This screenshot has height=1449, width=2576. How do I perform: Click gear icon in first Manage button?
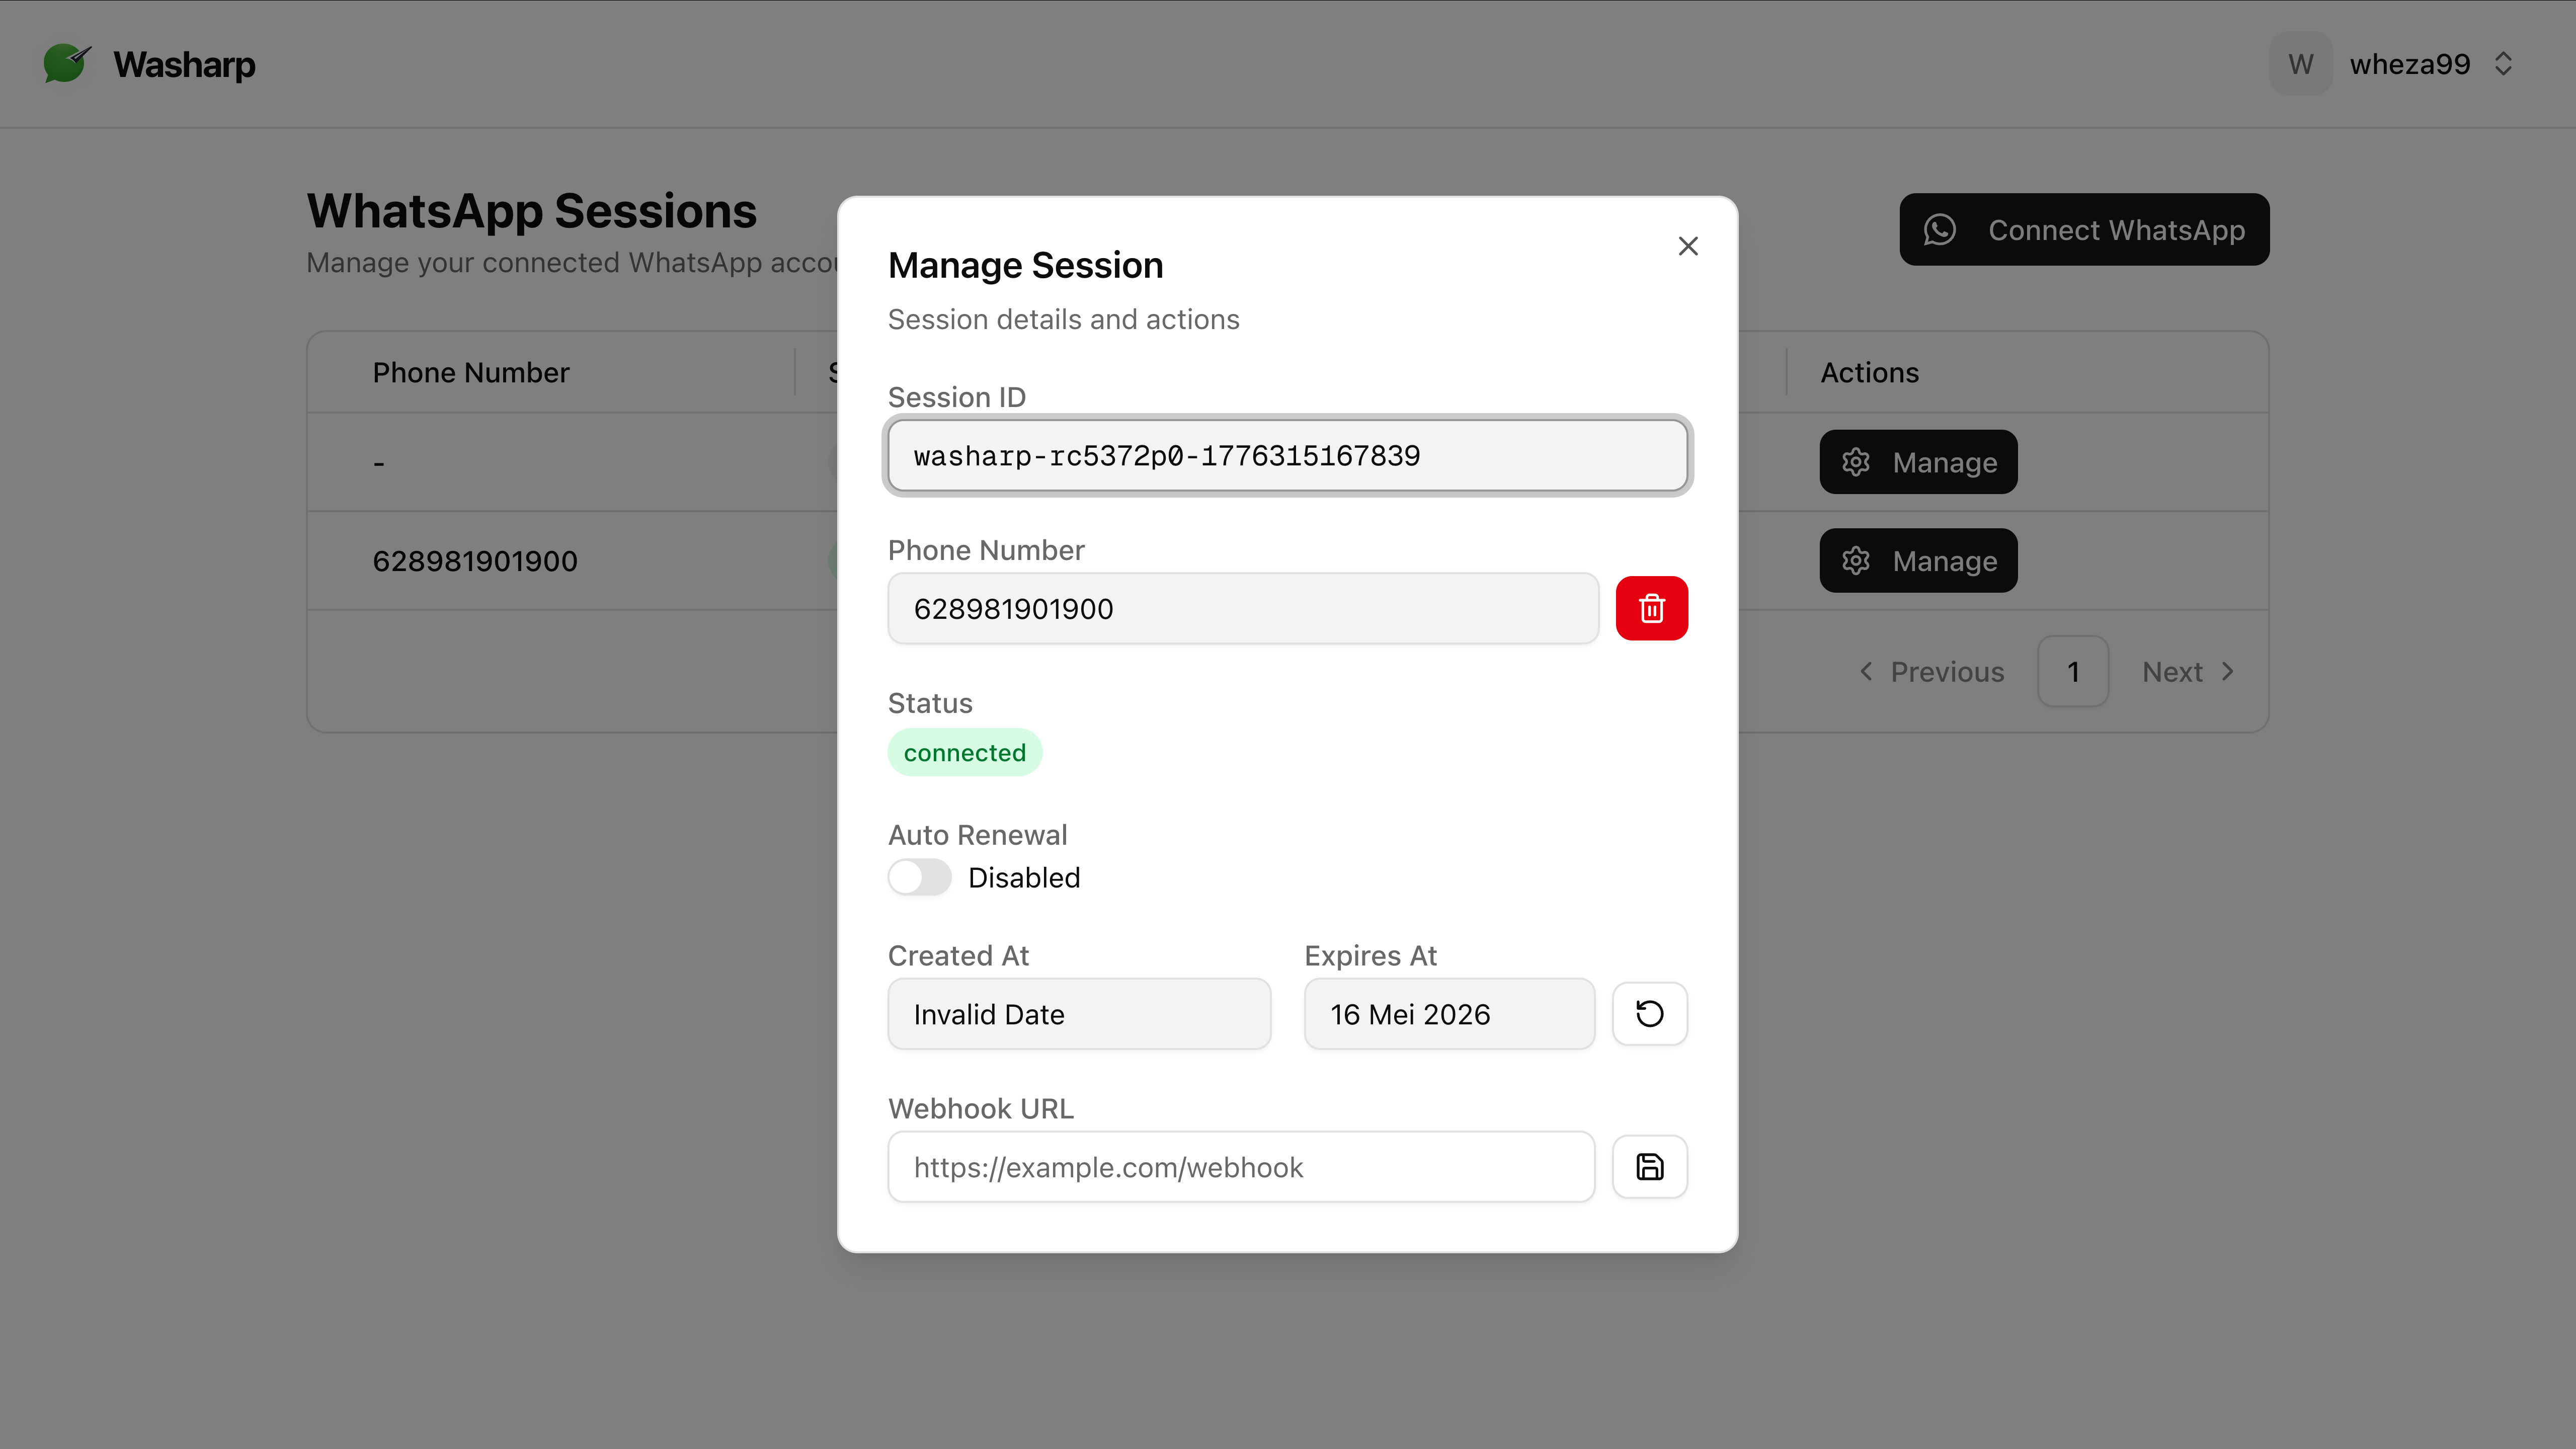(1856, 462)
